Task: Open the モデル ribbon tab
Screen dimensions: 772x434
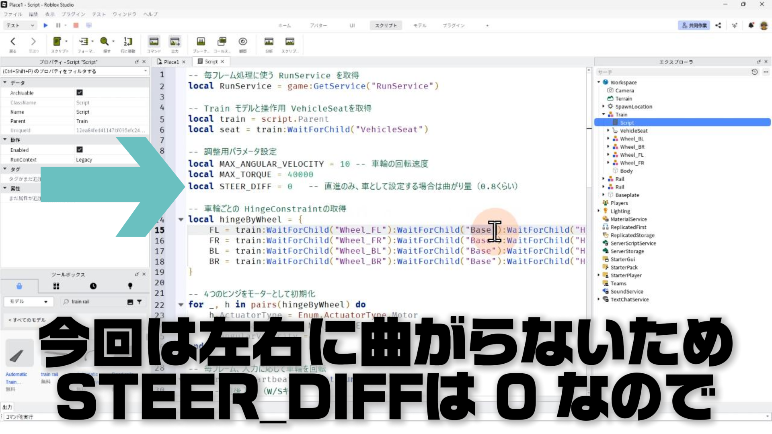Action: coord(419,25)
